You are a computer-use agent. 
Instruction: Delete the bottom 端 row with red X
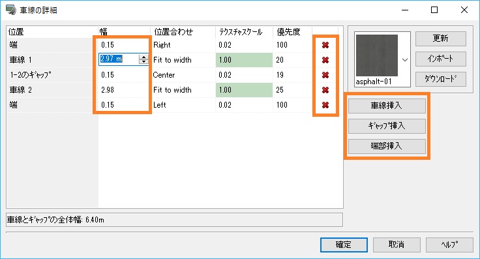point(325,105)
